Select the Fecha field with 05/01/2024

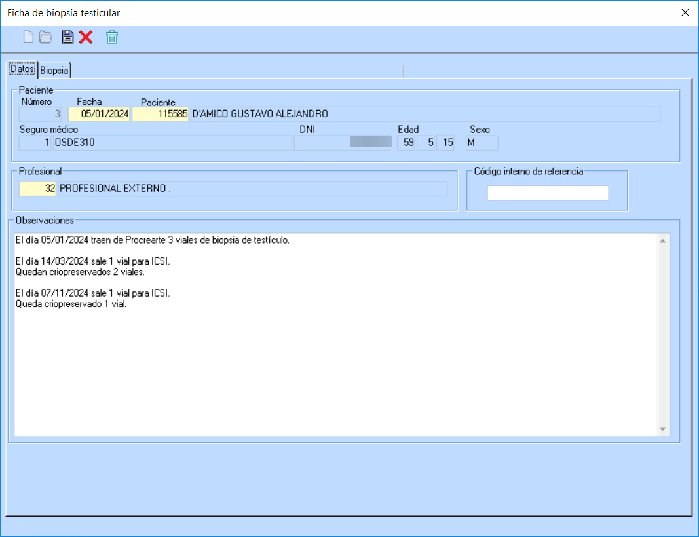[99, 114]
